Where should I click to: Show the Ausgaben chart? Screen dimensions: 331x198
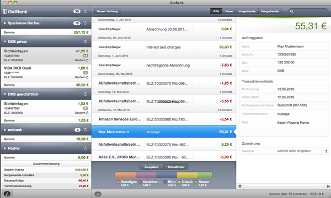(152, 167)
